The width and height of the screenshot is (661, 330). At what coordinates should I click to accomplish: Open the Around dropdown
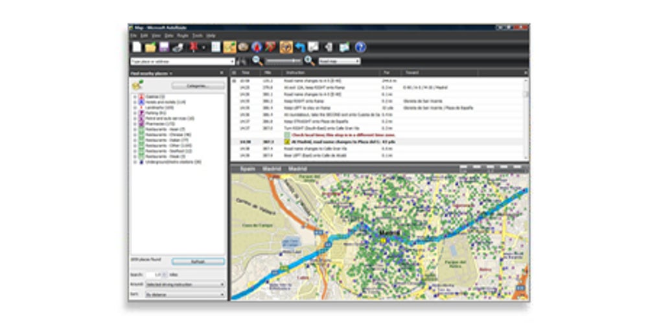(x=185, y=285)
